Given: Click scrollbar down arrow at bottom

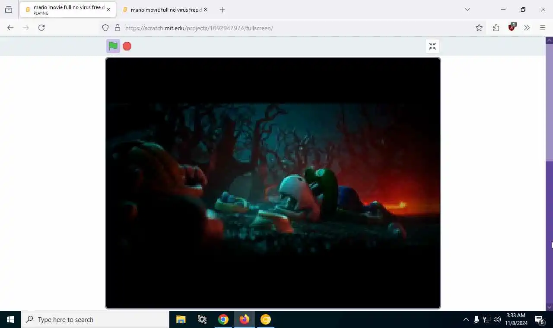Looking at the screenshot, I should [x=549, y=307].
